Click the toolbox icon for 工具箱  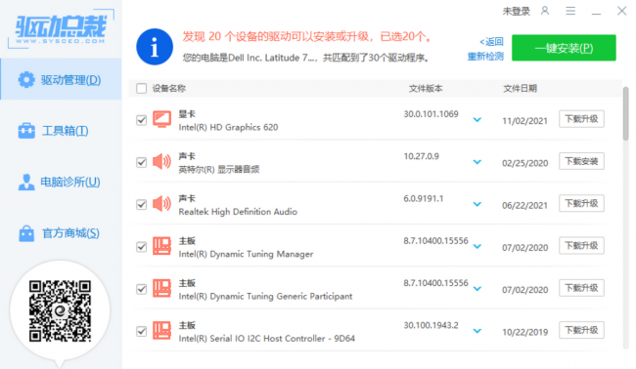coord(26,131)
